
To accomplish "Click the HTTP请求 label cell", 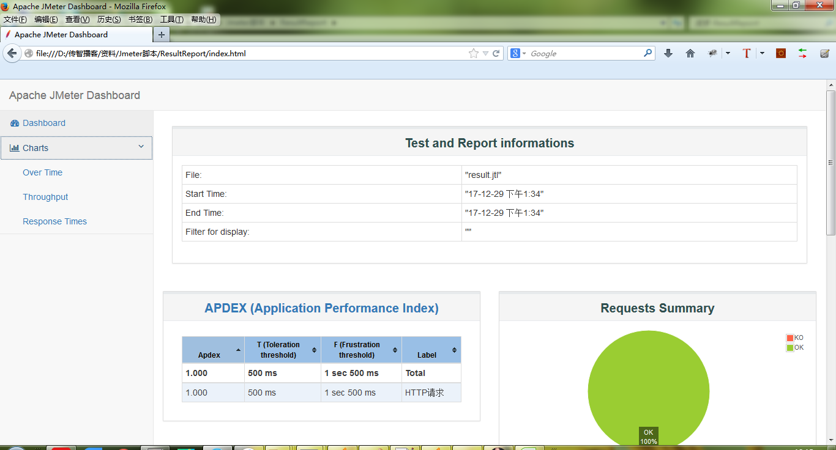I will pos(431,393).
